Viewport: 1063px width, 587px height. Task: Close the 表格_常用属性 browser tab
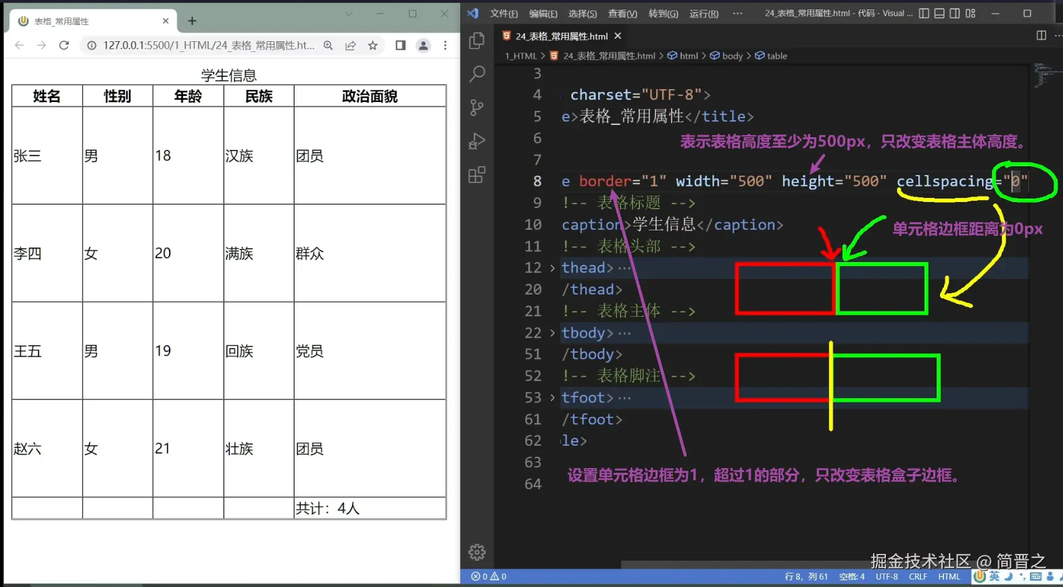(x=166, y=21)
